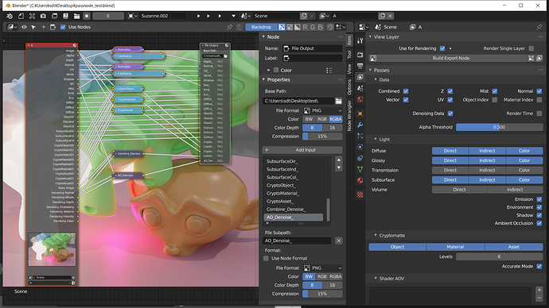This screenshot has height=308, width=549.
Task: Open the Object Data green triangle tab
Action: point(360,169)
